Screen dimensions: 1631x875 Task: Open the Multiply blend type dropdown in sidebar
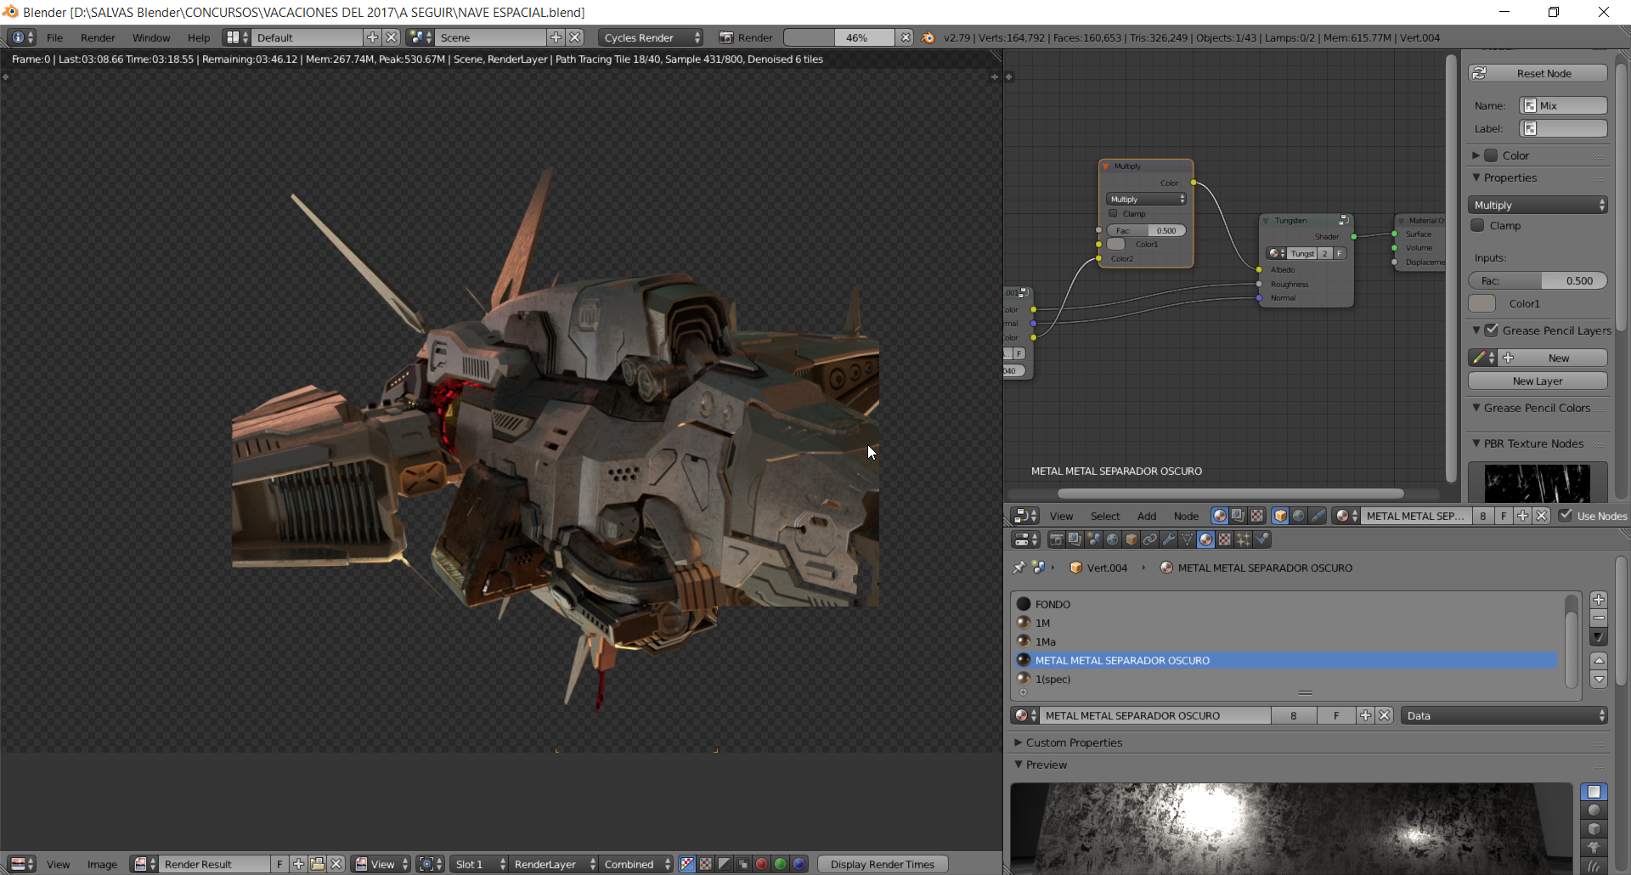[x=1538, y=205]
